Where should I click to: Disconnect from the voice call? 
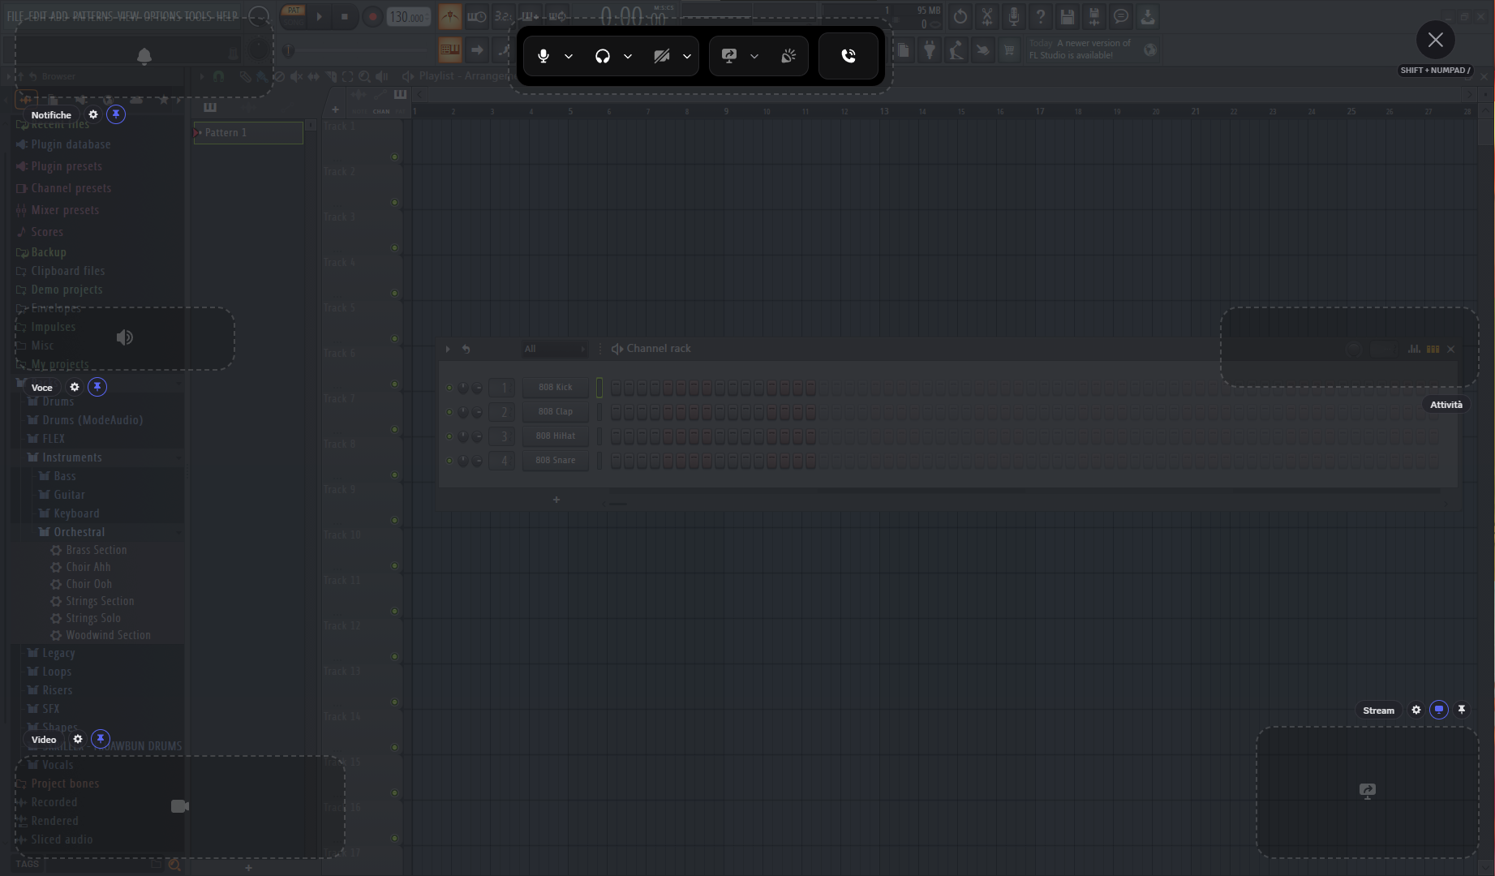848,56
